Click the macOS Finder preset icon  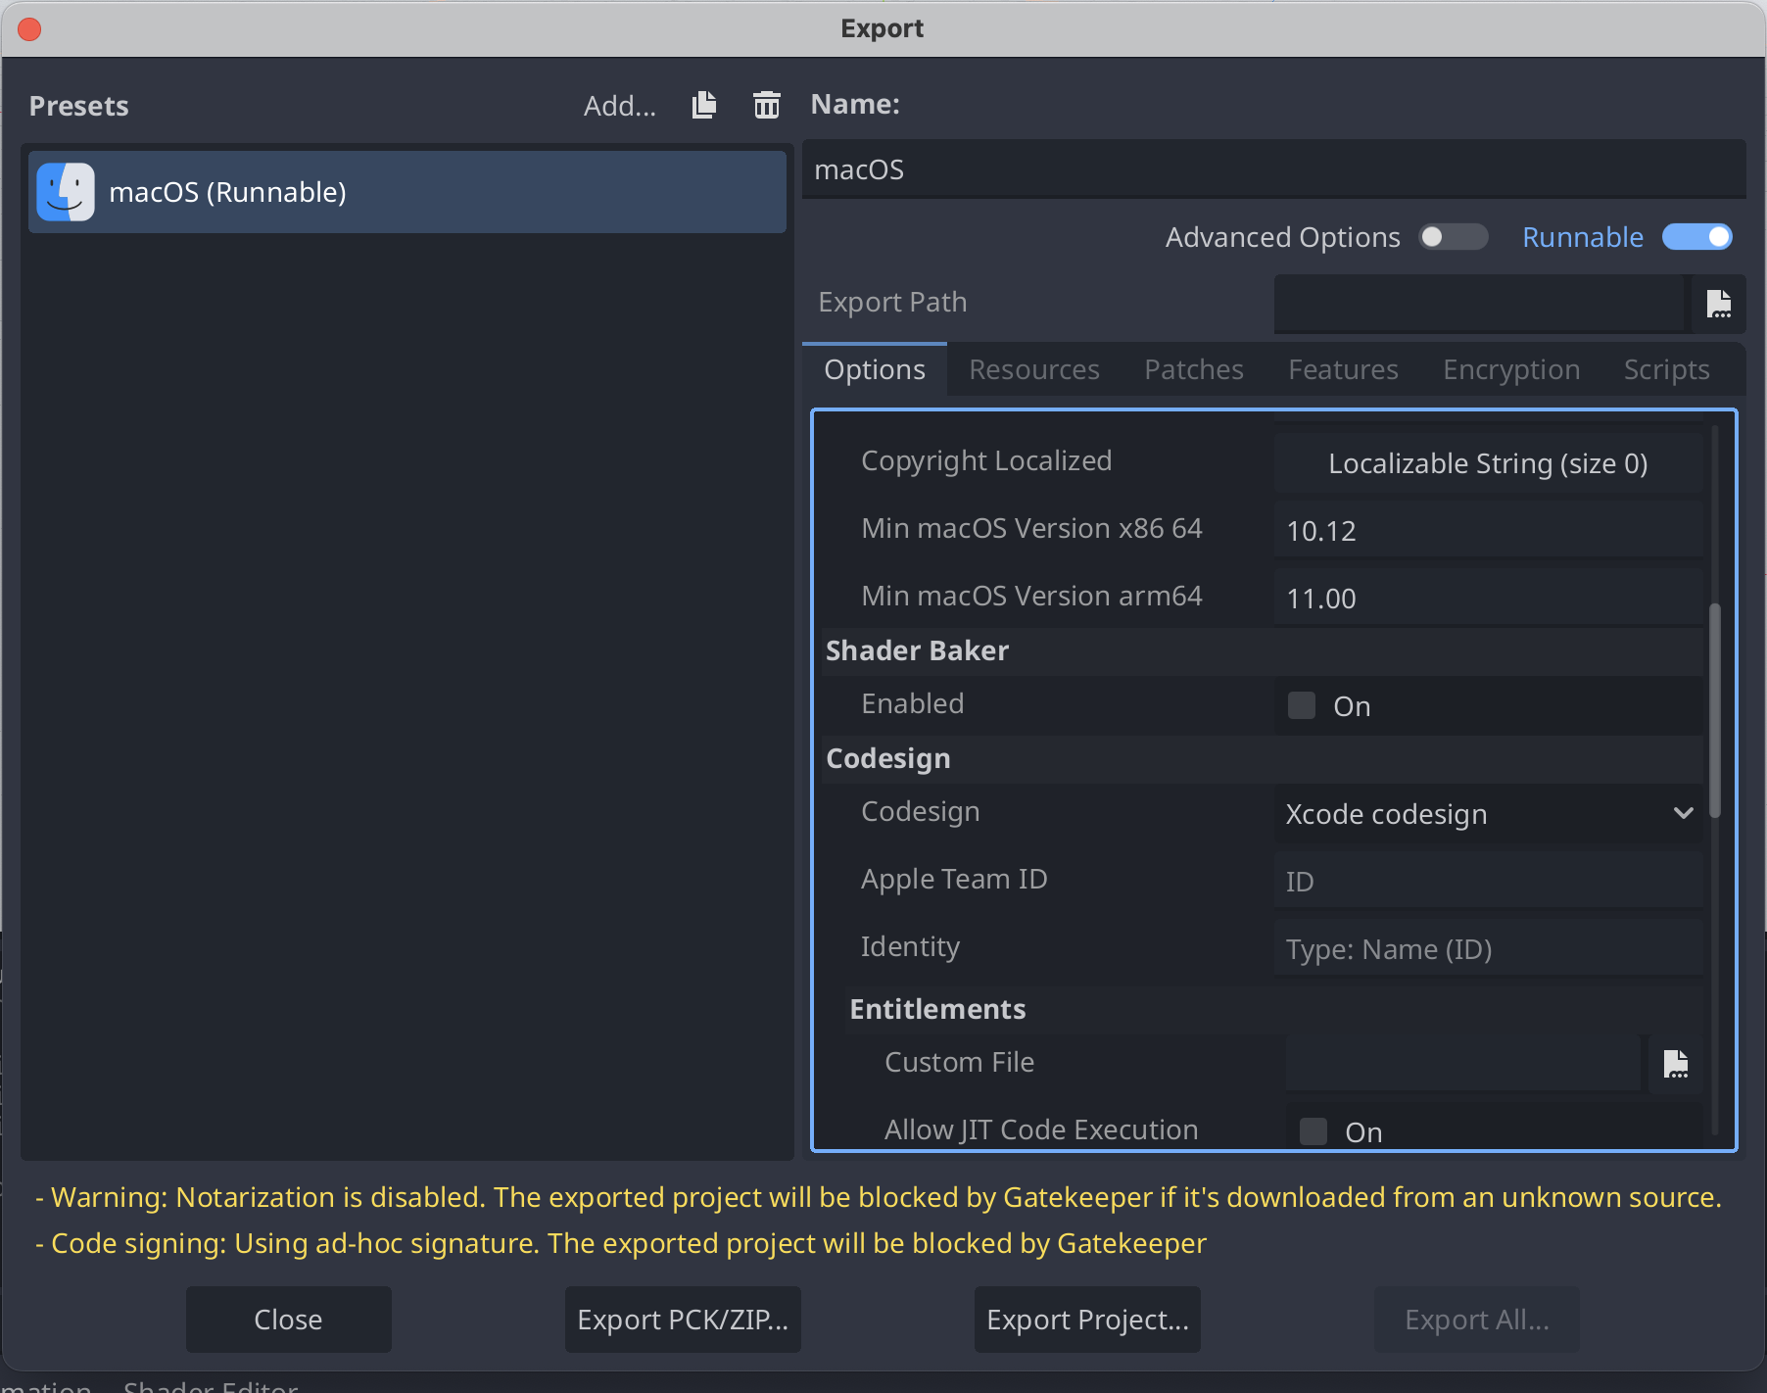point(66,192)
